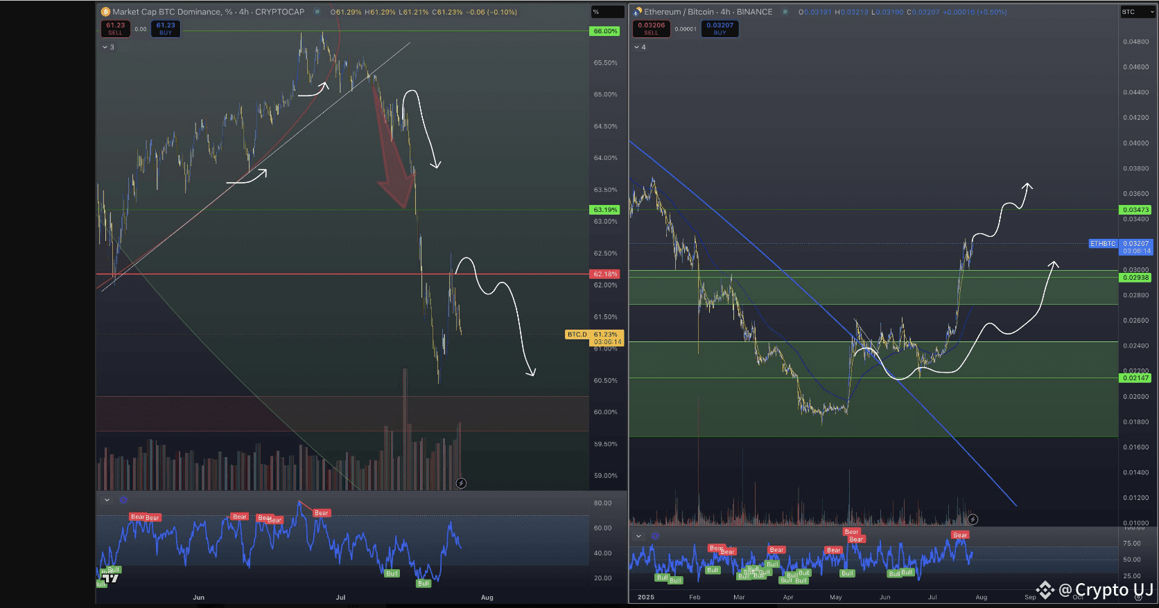This screenshot has height=608, width=1159.
Task: Click the 65.50% tick on the price scale
Action: point(606,63)
